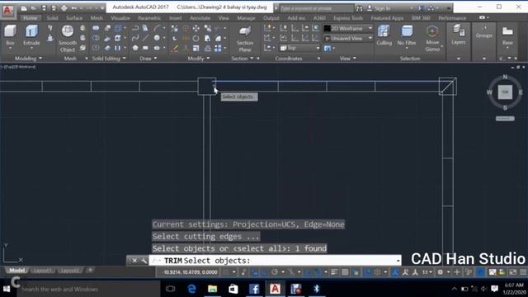
Task: Open Microsoft Edge from taskbar
Action: [191, 289]
